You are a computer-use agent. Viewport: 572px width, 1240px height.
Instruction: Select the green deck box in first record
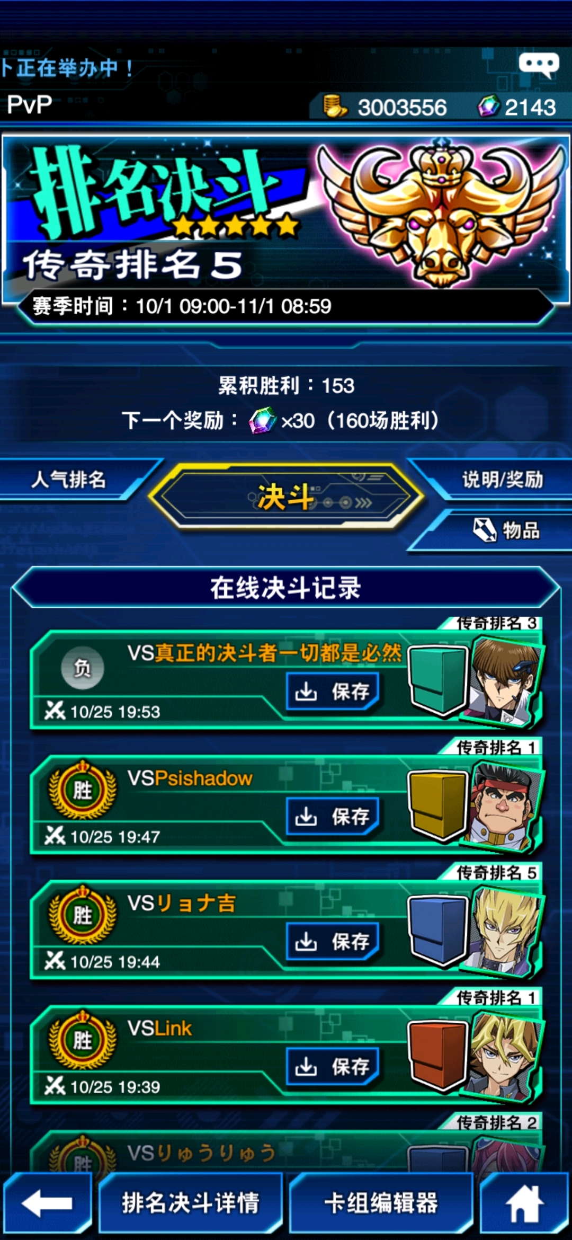pos(437,679)
